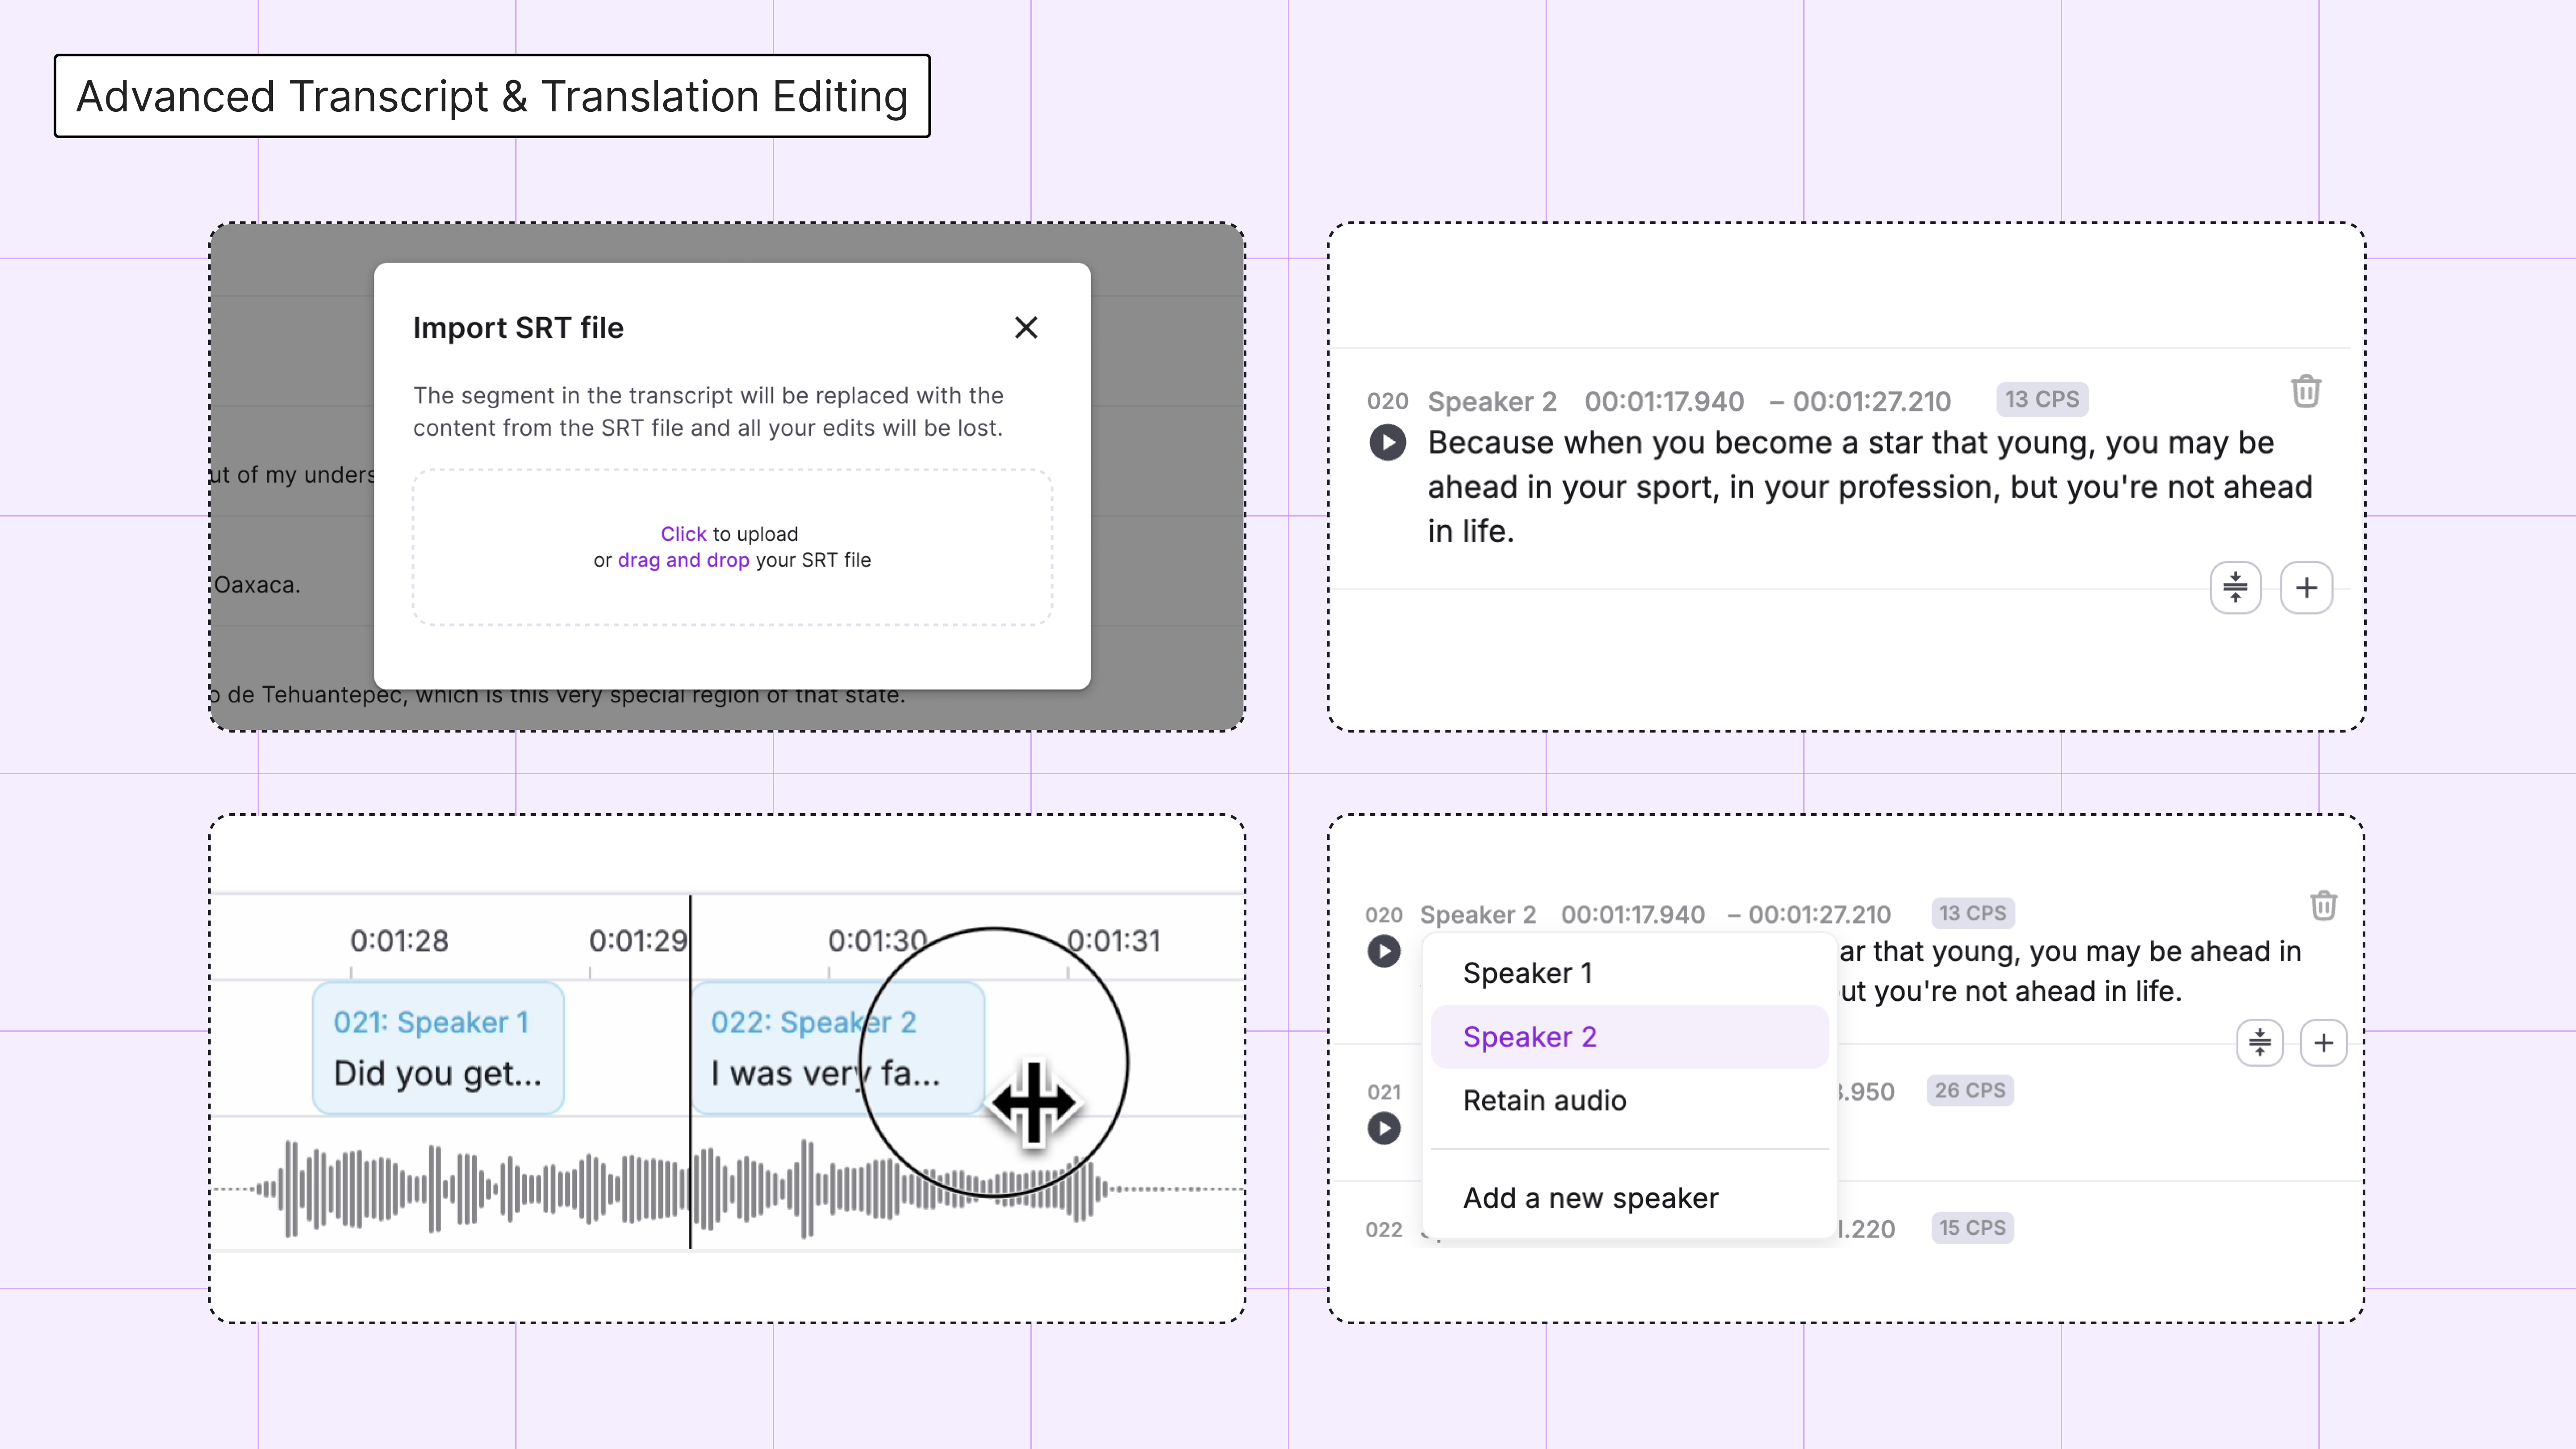Choose highlighted Speaker 2 menu option
The image size is (2576, 1449).
point(1529,1037)
